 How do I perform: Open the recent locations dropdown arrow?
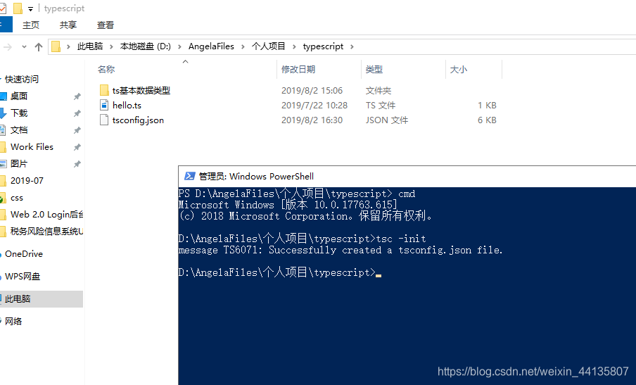pos(25,47)
